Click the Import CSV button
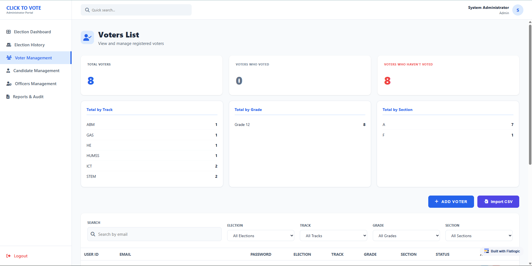 [498, 202]
